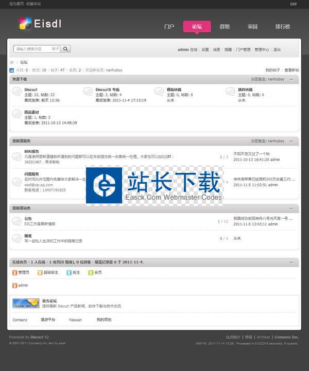Image resolution: width=309 pixels, height=371 pixels.
Task: Go to the 门户 tab
Action: click(169, 27)
